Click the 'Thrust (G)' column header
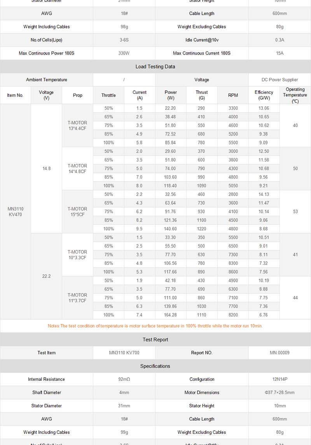 (202, 95)
